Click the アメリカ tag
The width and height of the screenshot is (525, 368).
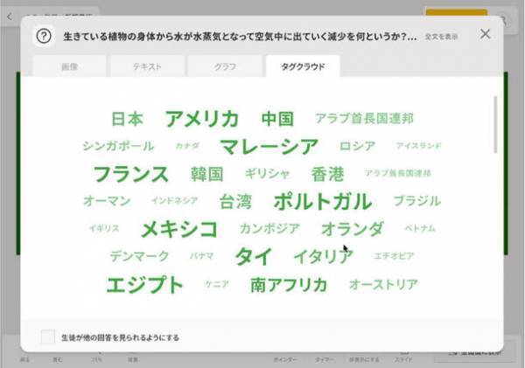click(202, 119)
